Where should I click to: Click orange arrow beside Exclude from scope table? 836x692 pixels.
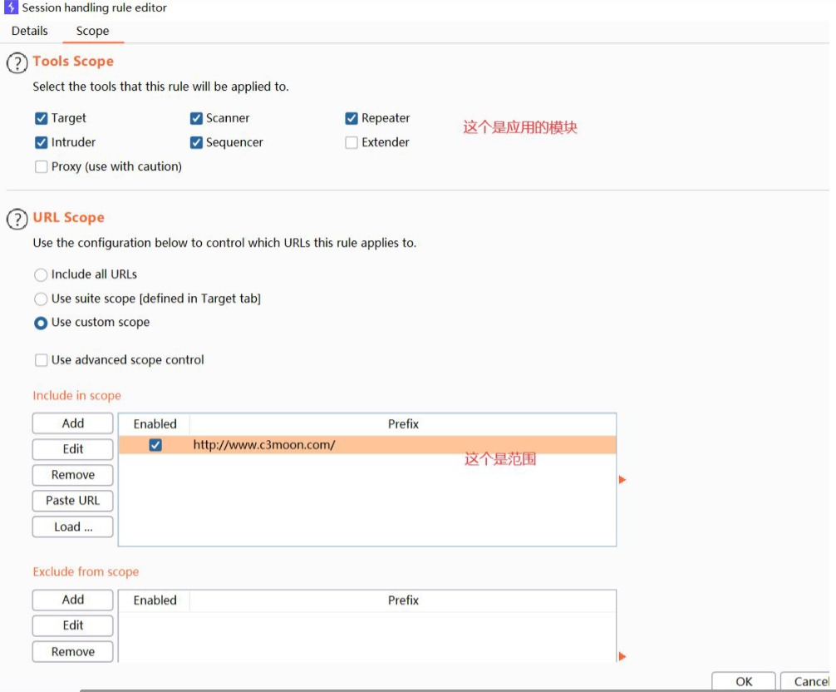coord(622,656)
